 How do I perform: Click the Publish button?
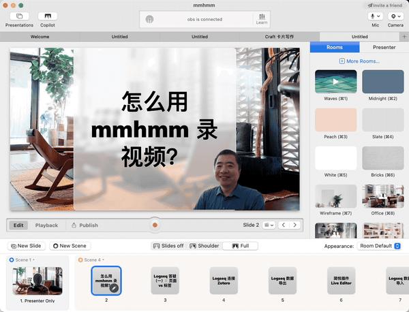[x=85, y=225]
